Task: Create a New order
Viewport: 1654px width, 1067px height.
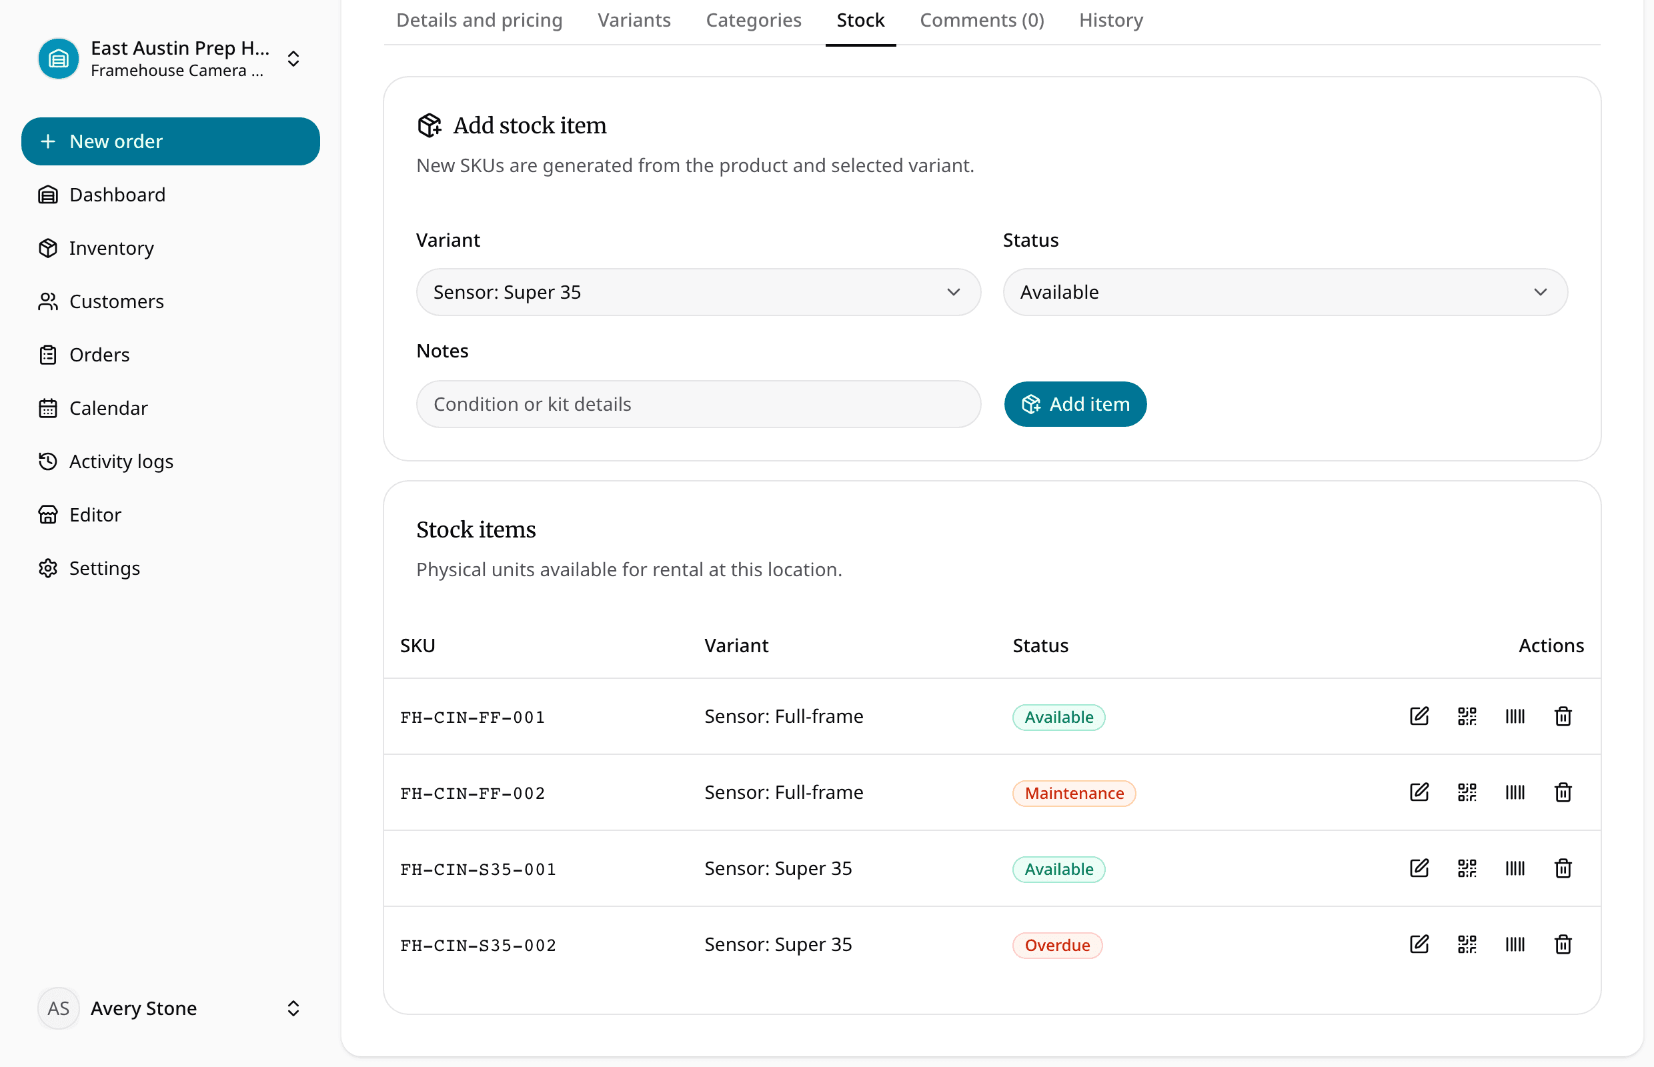Action: pyautogui.click(x=171, y=141)
